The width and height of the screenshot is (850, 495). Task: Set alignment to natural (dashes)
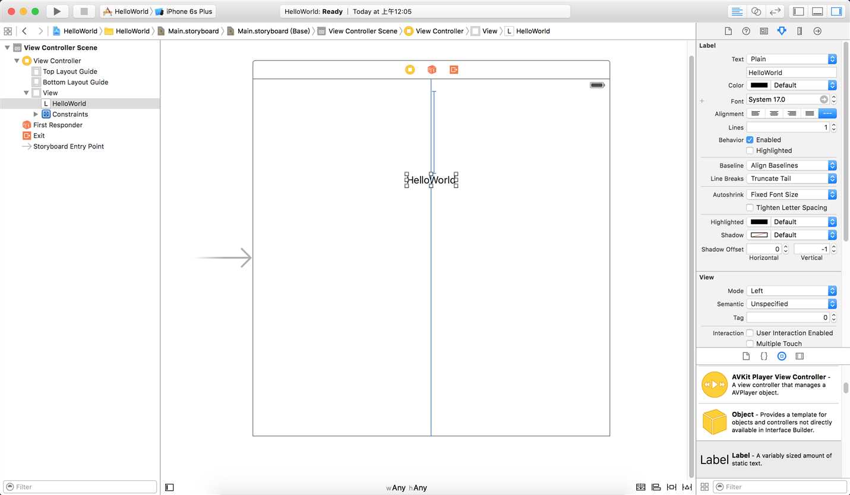(x=827, y=113)
